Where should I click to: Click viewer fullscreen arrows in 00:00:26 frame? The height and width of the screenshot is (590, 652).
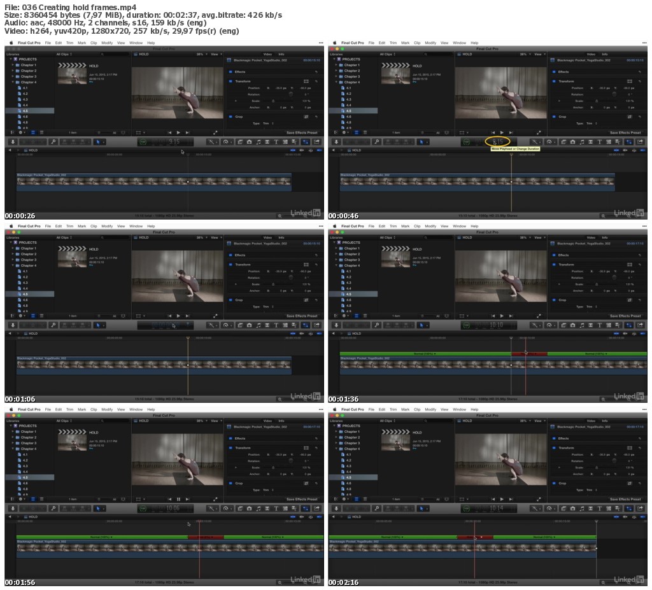215,132
